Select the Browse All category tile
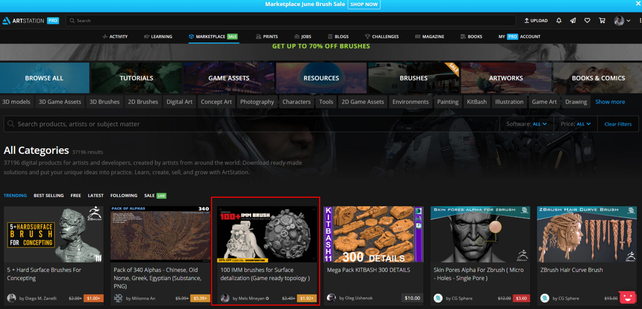 45,78
